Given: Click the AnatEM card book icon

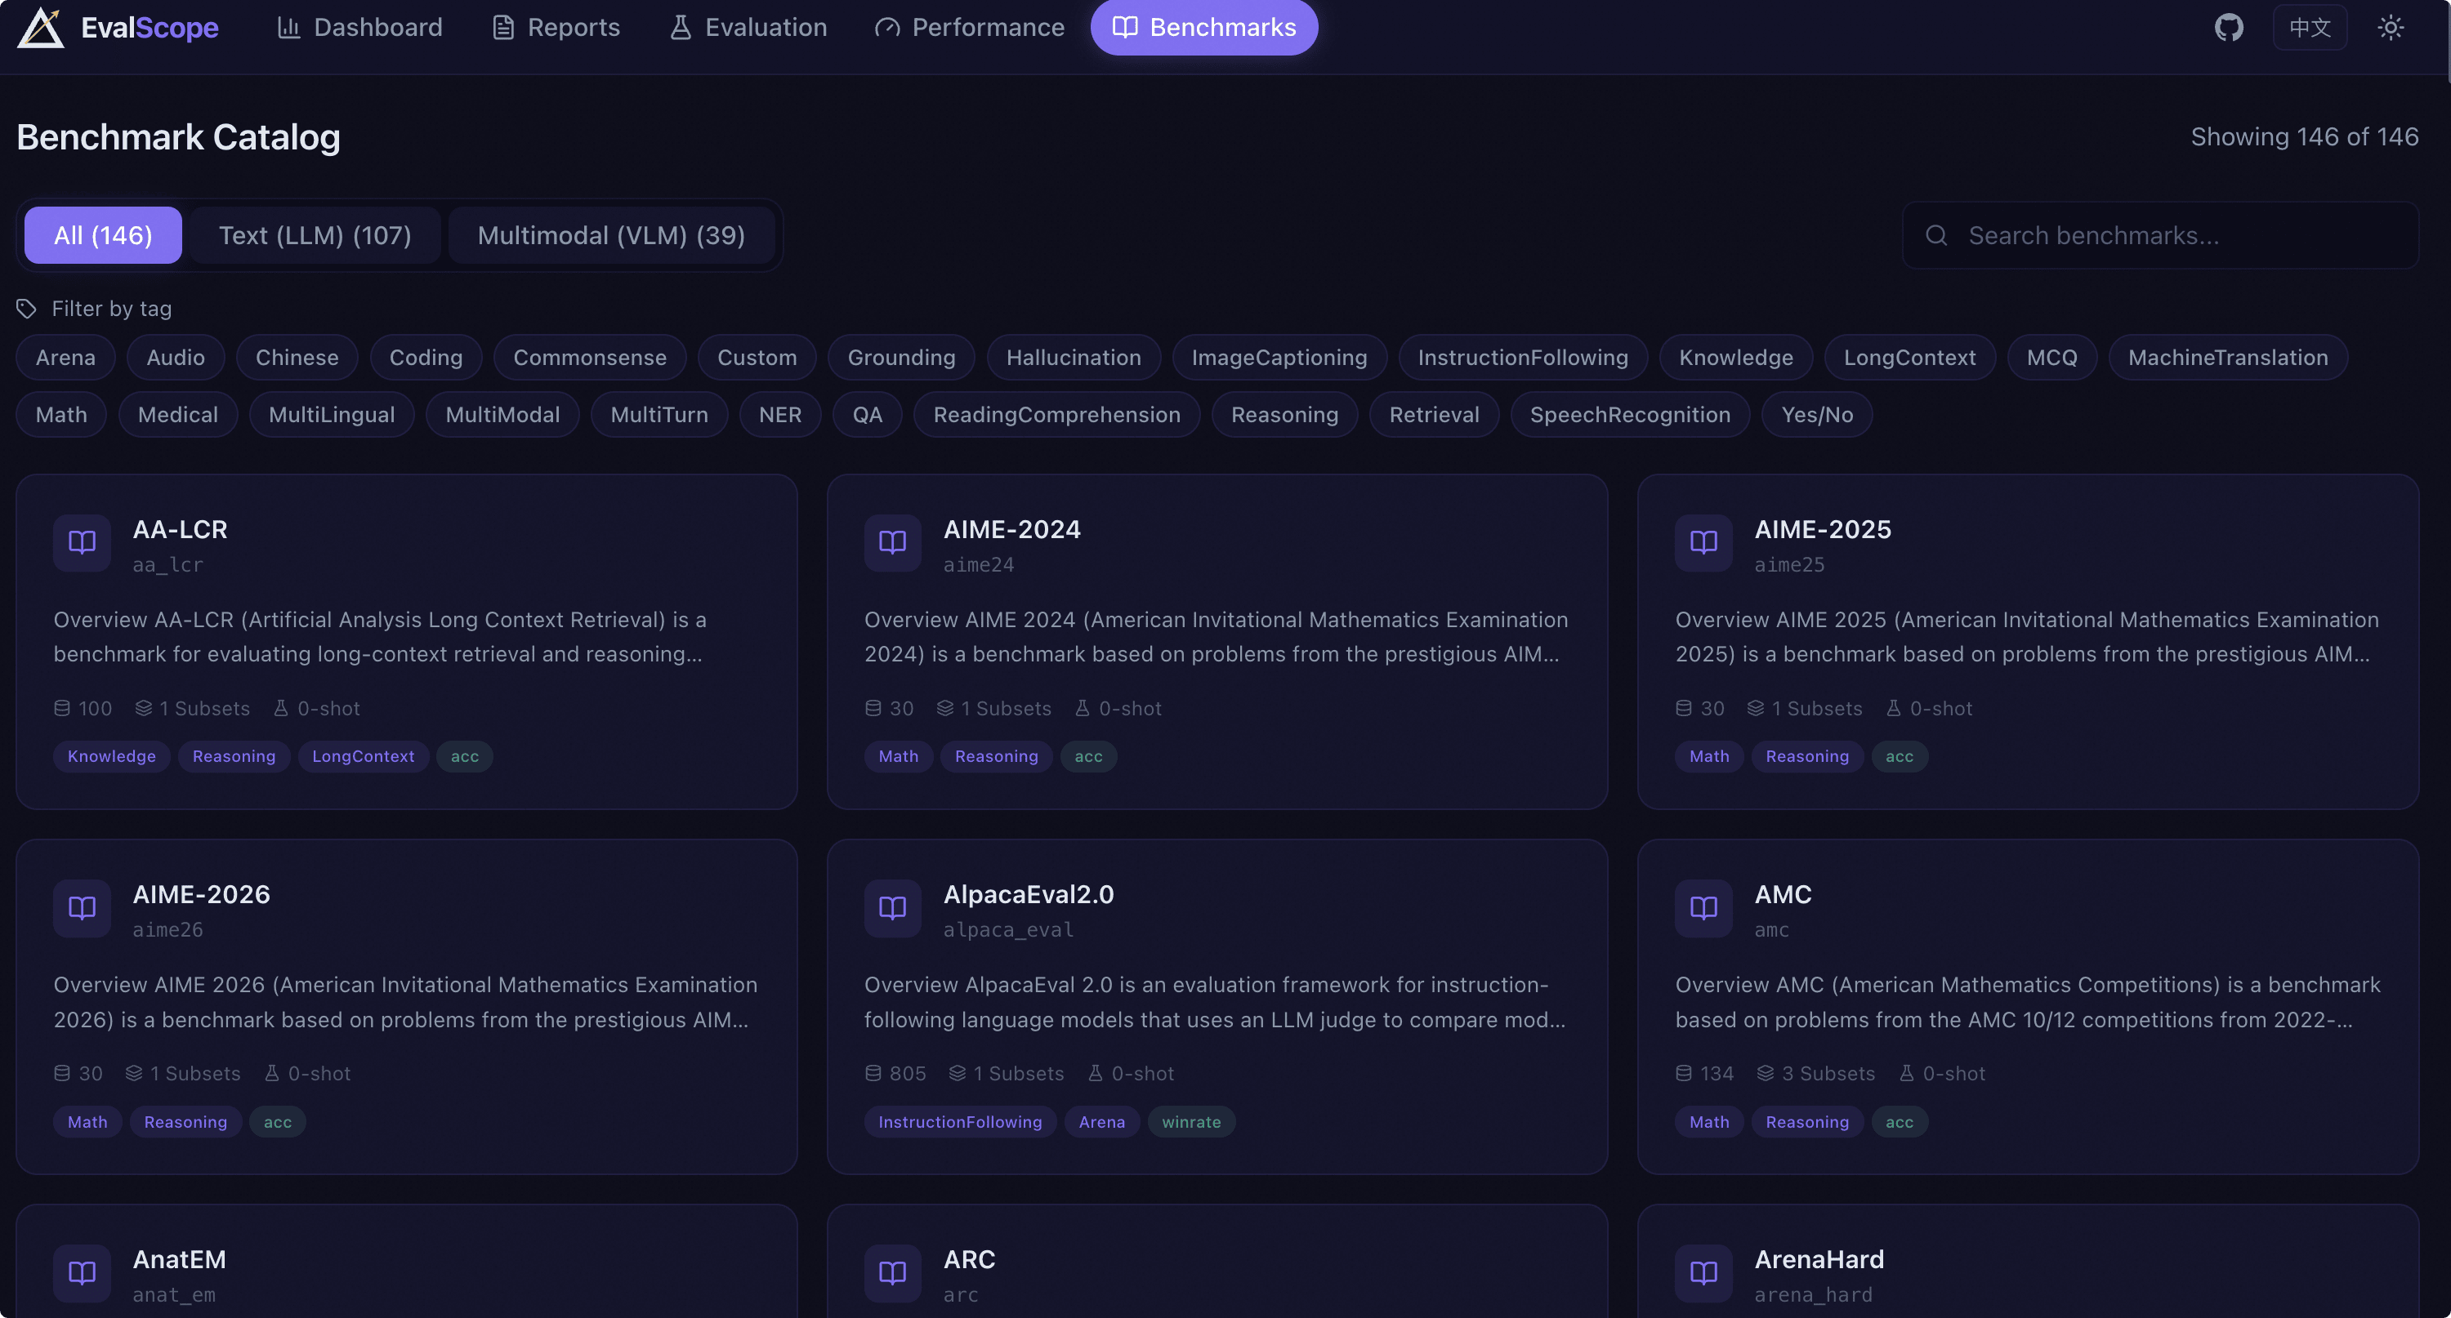Looking at the screenshot, I should (x=82, y=1273).
